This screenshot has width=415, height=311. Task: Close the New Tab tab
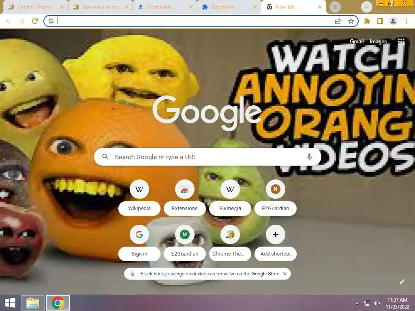320,7
